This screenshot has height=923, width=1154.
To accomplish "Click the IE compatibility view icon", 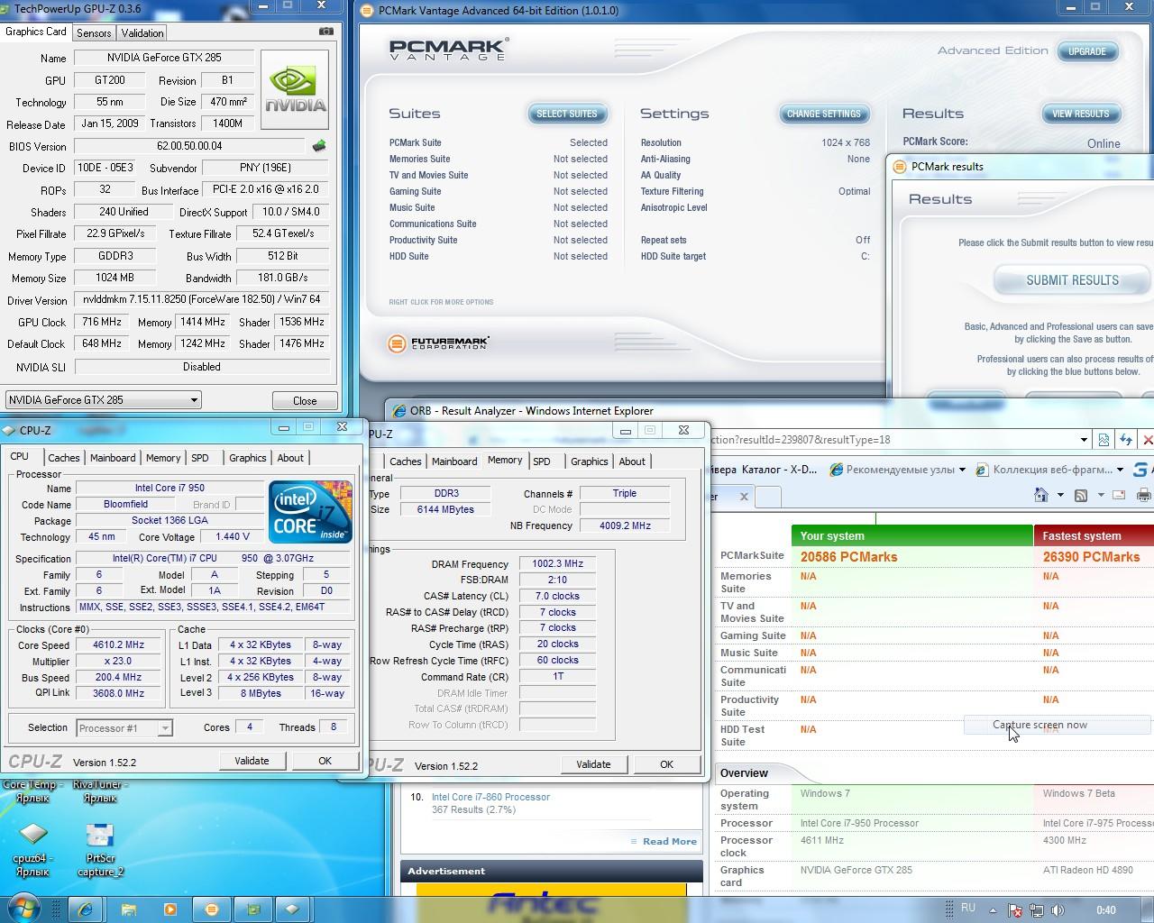I will 1104,440.
